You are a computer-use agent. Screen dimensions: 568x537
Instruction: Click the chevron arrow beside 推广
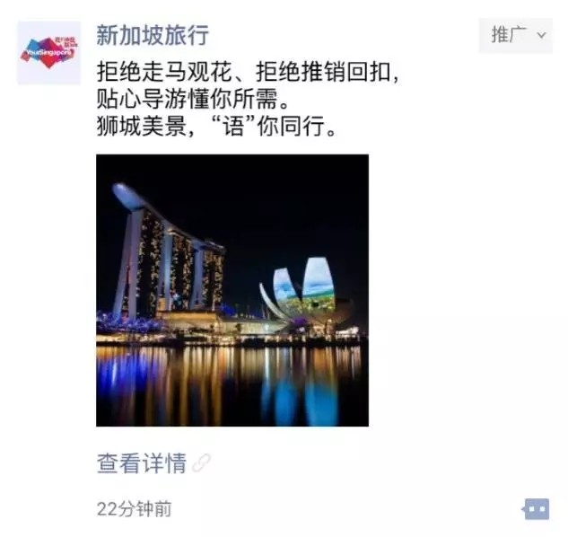[541, 35]
